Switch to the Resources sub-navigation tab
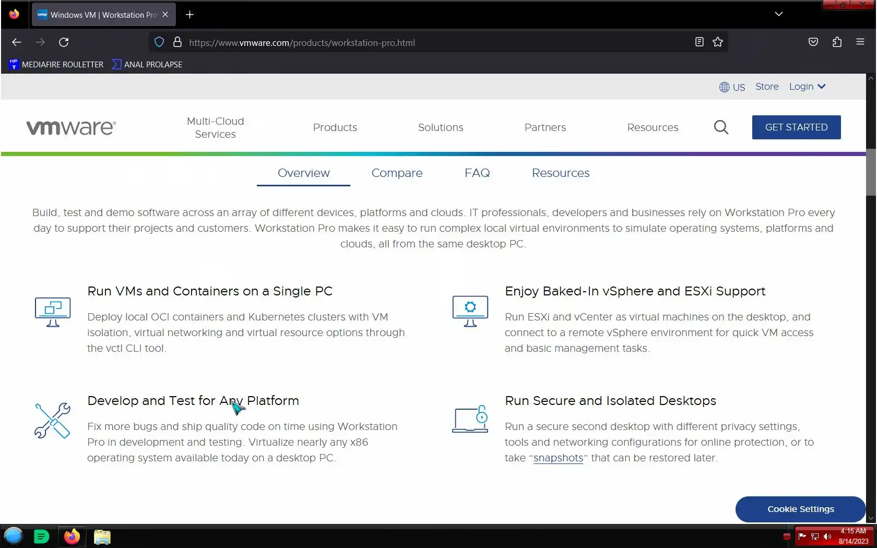This screenshot has width=877, height=548. point(561,173)
